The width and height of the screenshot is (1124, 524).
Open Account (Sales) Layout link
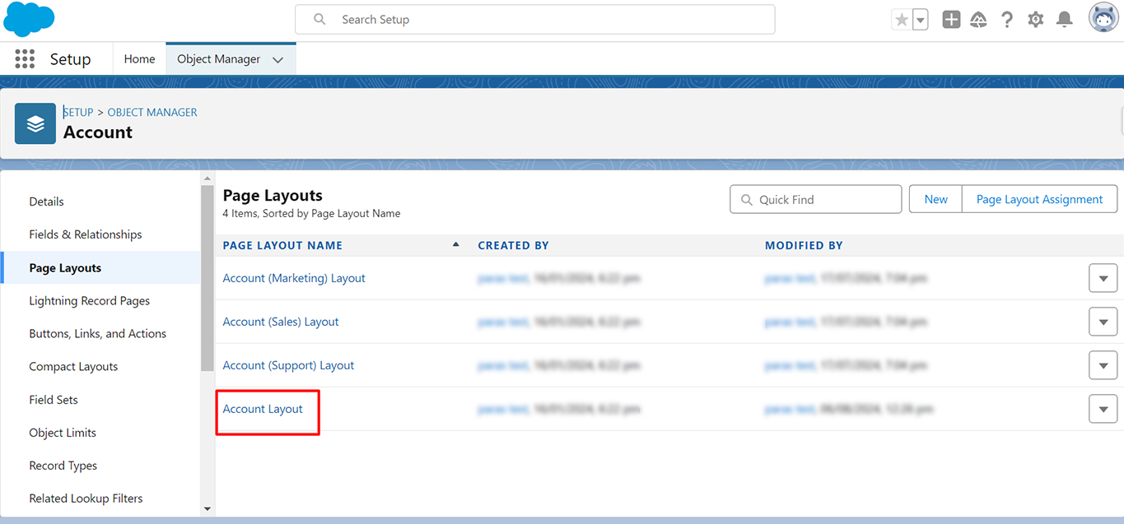point(281,322)
